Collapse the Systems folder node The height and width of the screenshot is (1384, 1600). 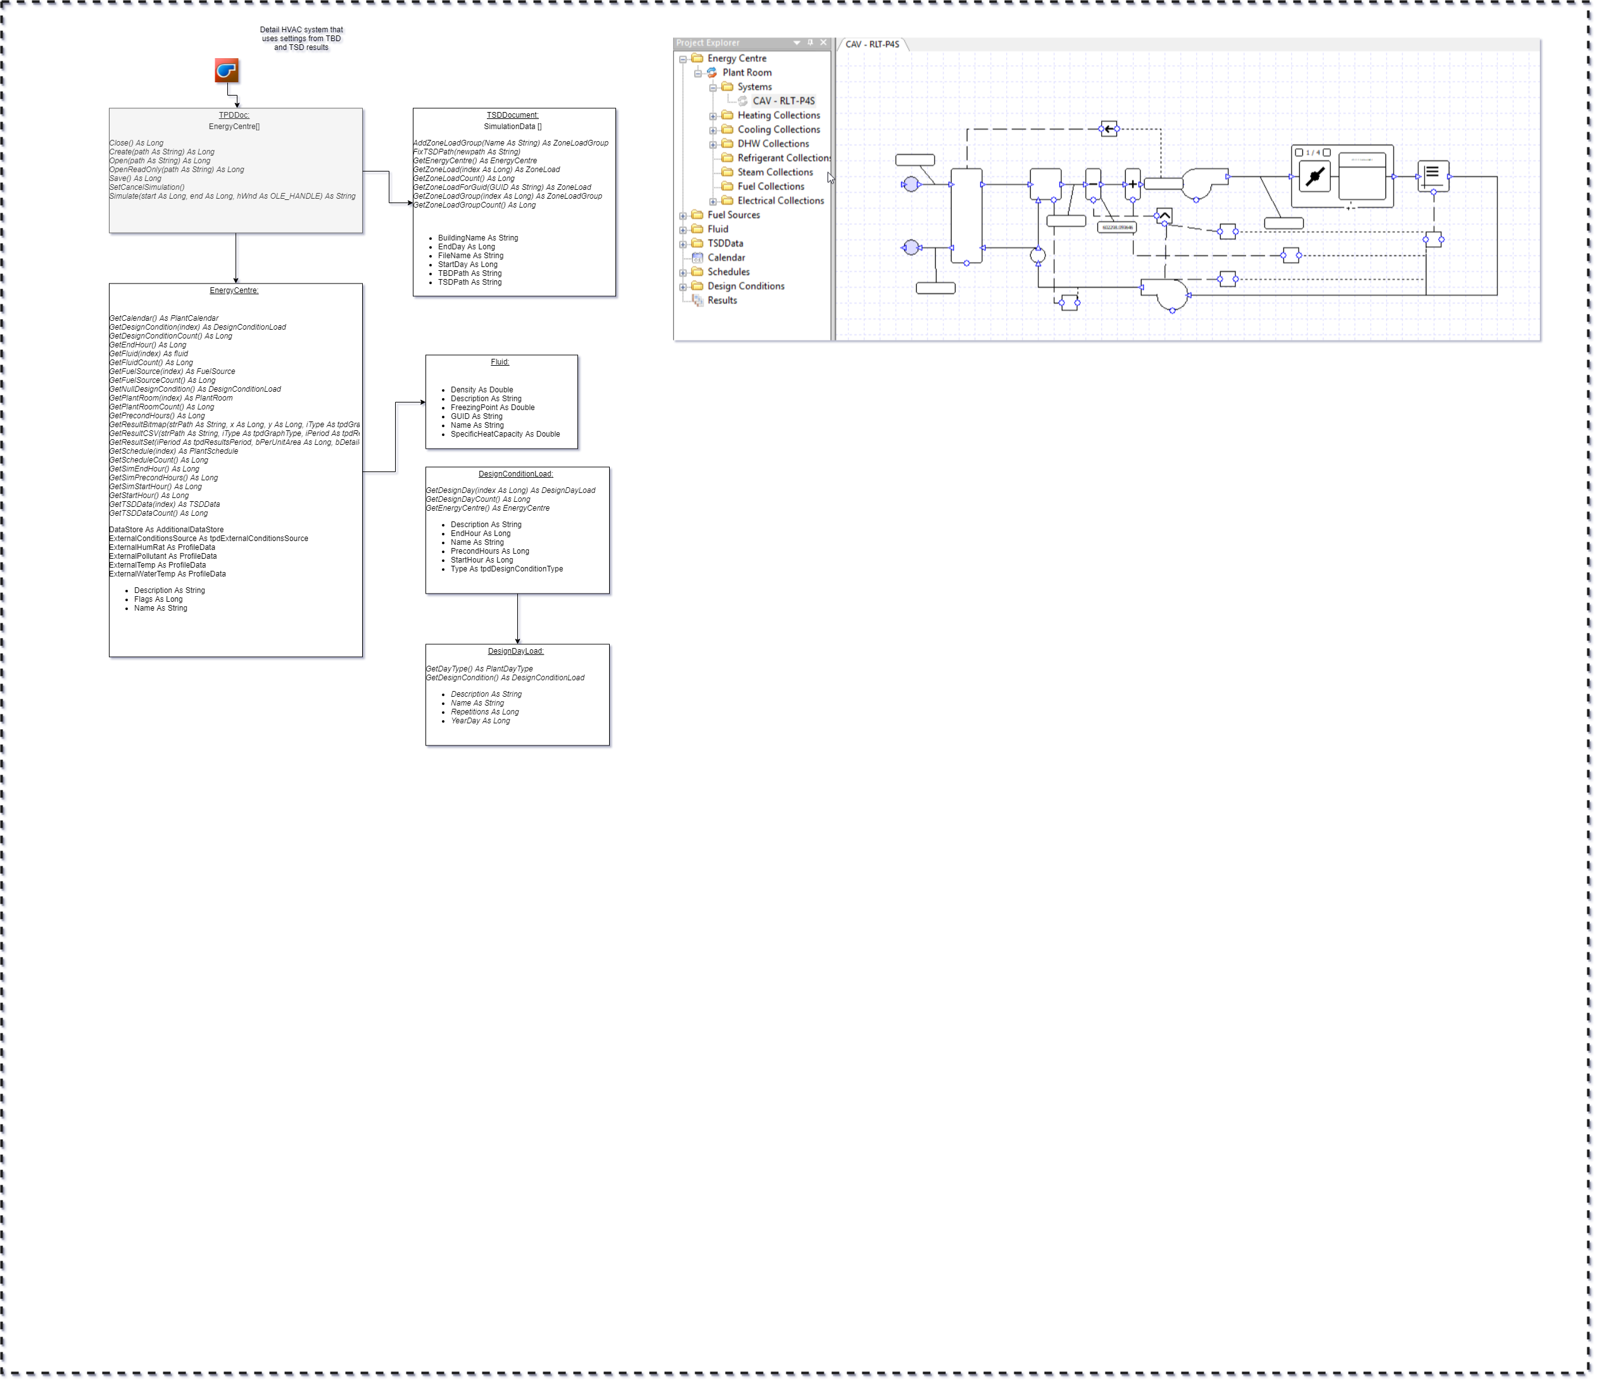[x=713, y=88]
